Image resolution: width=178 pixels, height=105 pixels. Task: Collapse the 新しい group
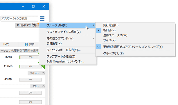[43, 73]
